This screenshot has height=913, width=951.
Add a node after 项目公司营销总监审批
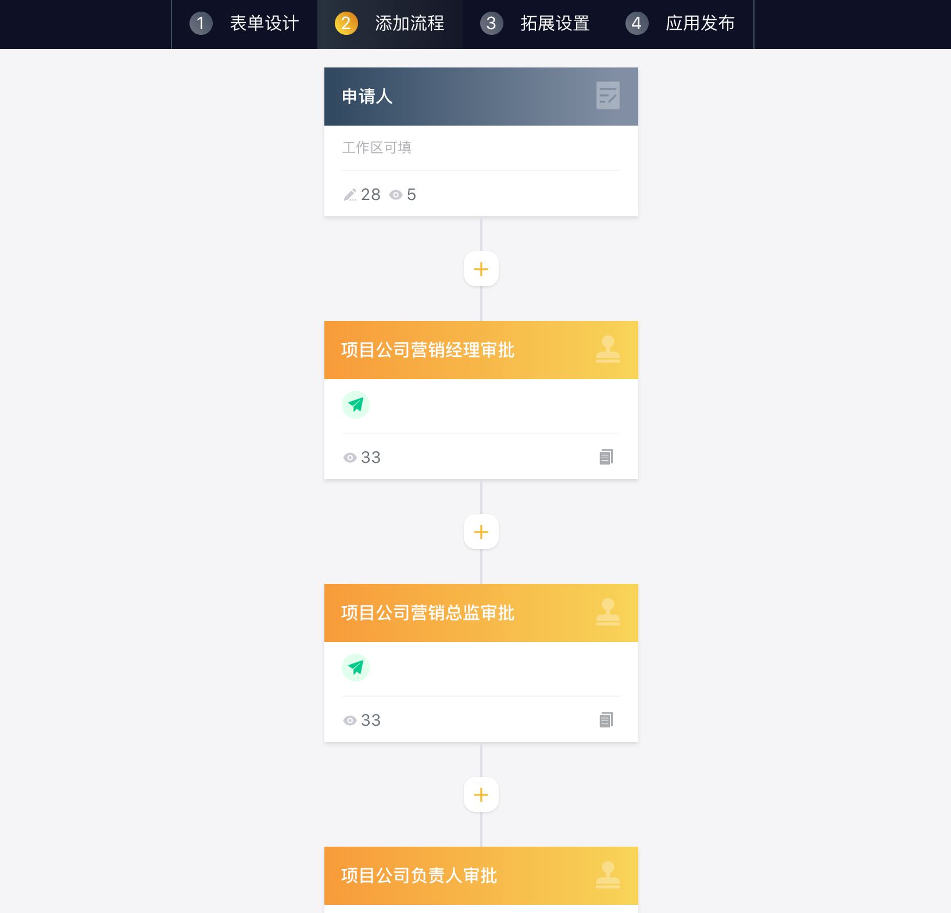click(481, 794)
